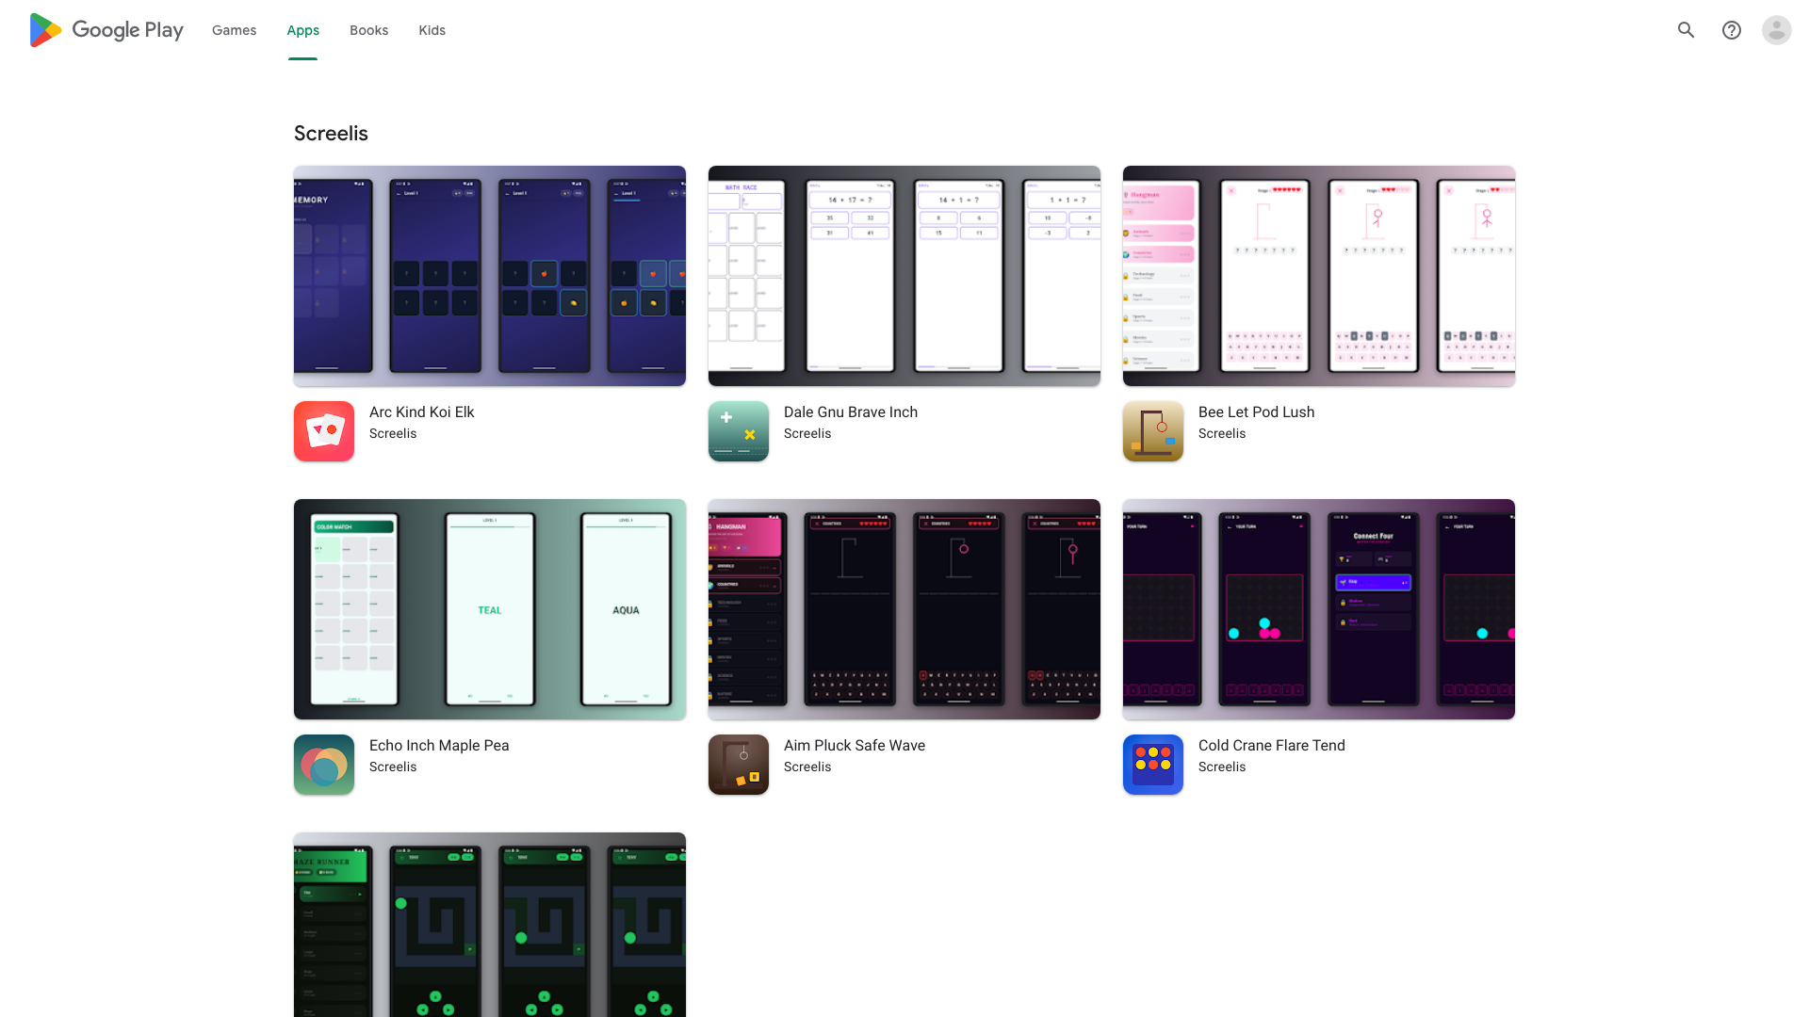Click the Arc Kind Koi Elk app icon
This screenshot has height=1017, width=1809.
point(324,431)
